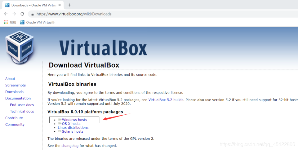Image resolution: width=298 pixels, height=150 pixels.
Task: Open the Contribute sidebar link
Action: pos(14,118)
